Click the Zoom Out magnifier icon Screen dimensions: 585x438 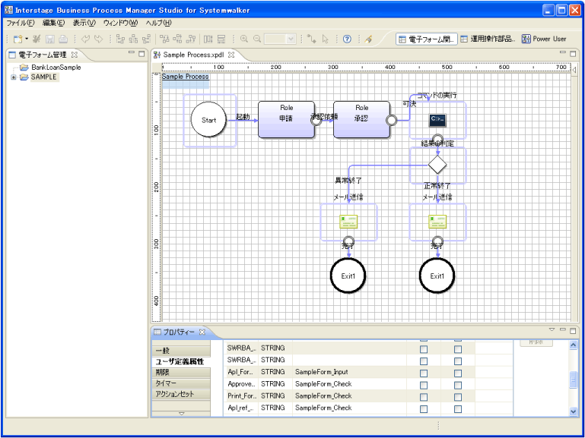[257, 39]
